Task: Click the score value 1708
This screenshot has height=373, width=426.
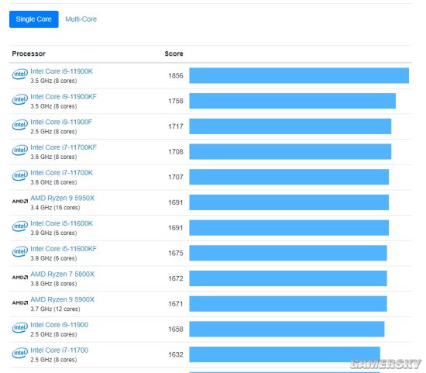Action: 176,151
